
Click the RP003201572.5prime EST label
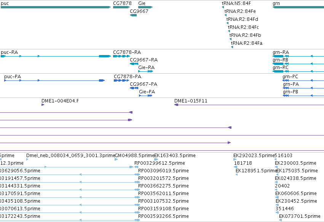163,178
